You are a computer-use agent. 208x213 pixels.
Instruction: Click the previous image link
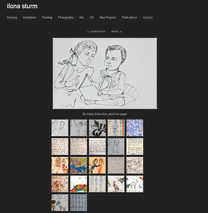[x=96, y=31]
